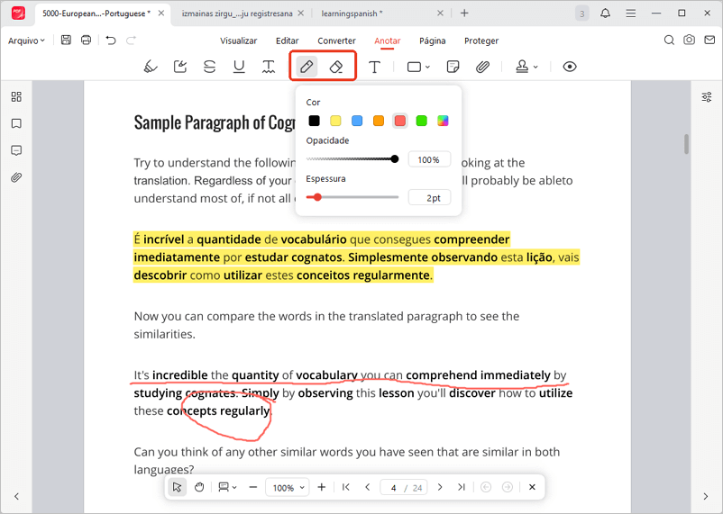The image size is (723, 514).
Task: Jump to the first page
Action: tap(346, 487)
